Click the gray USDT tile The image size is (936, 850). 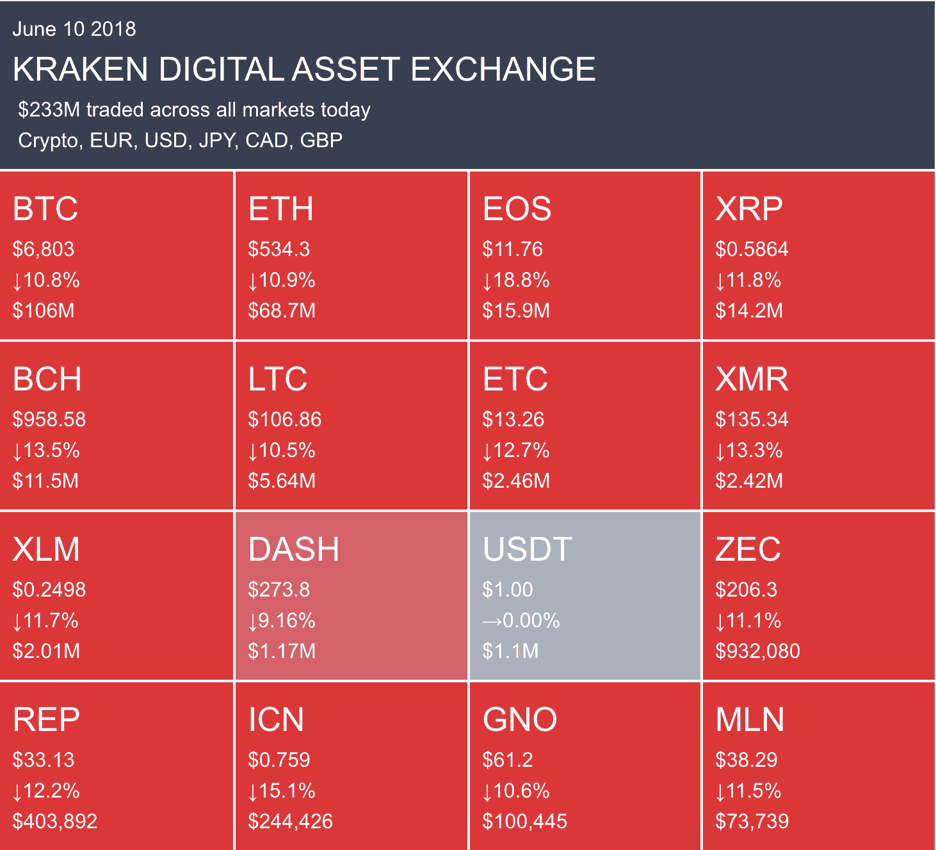click(x=585, y=596)
